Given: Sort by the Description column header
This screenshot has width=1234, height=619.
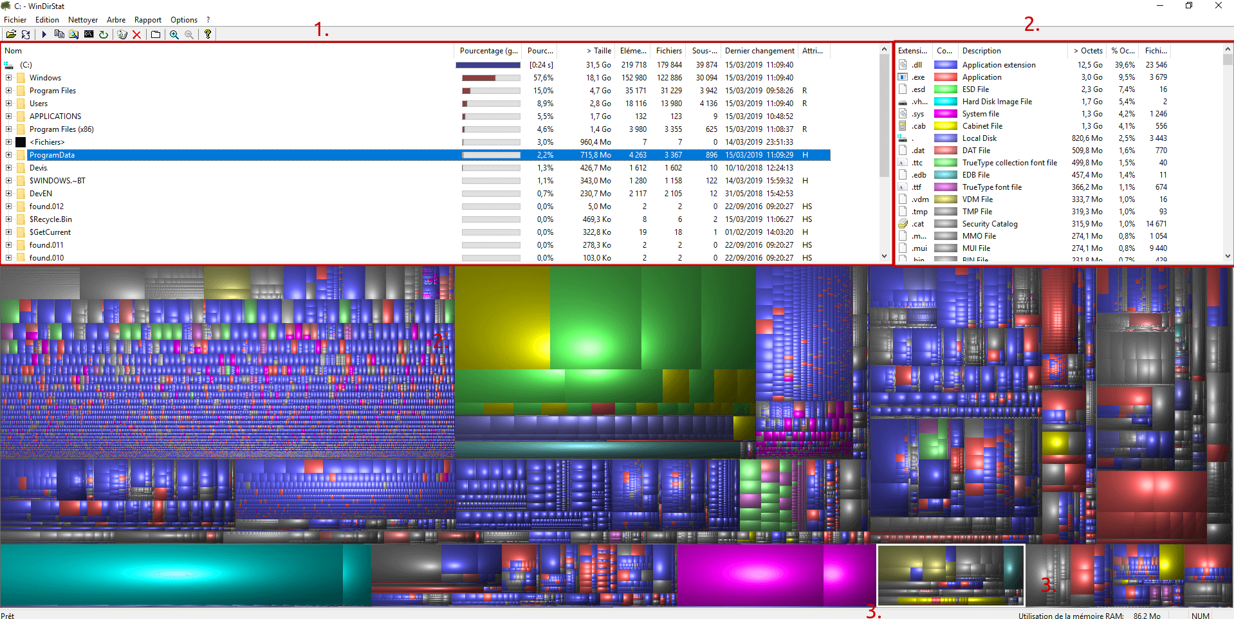Looking at the screenshot, I should (x=981, y=51).
